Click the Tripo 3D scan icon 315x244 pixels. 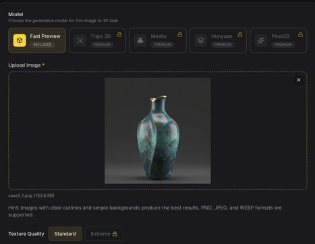click(80, 40)
